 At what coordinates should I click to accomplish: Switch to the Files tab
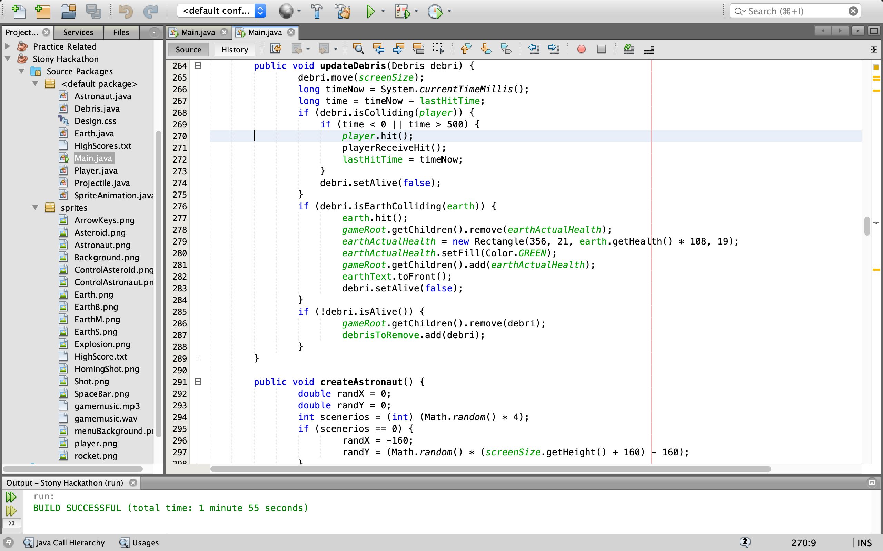(121, 32)
